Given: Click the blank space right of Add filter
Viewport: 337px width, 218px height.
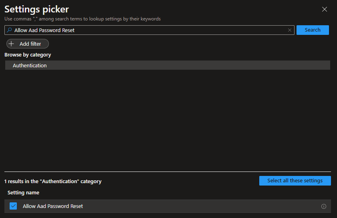Looking at the screenshot, I should pos(180,44).
